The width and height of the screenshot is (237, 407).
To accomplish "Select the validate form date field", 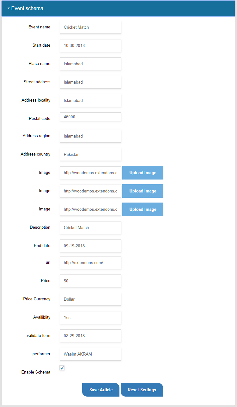I will point(90,336).
